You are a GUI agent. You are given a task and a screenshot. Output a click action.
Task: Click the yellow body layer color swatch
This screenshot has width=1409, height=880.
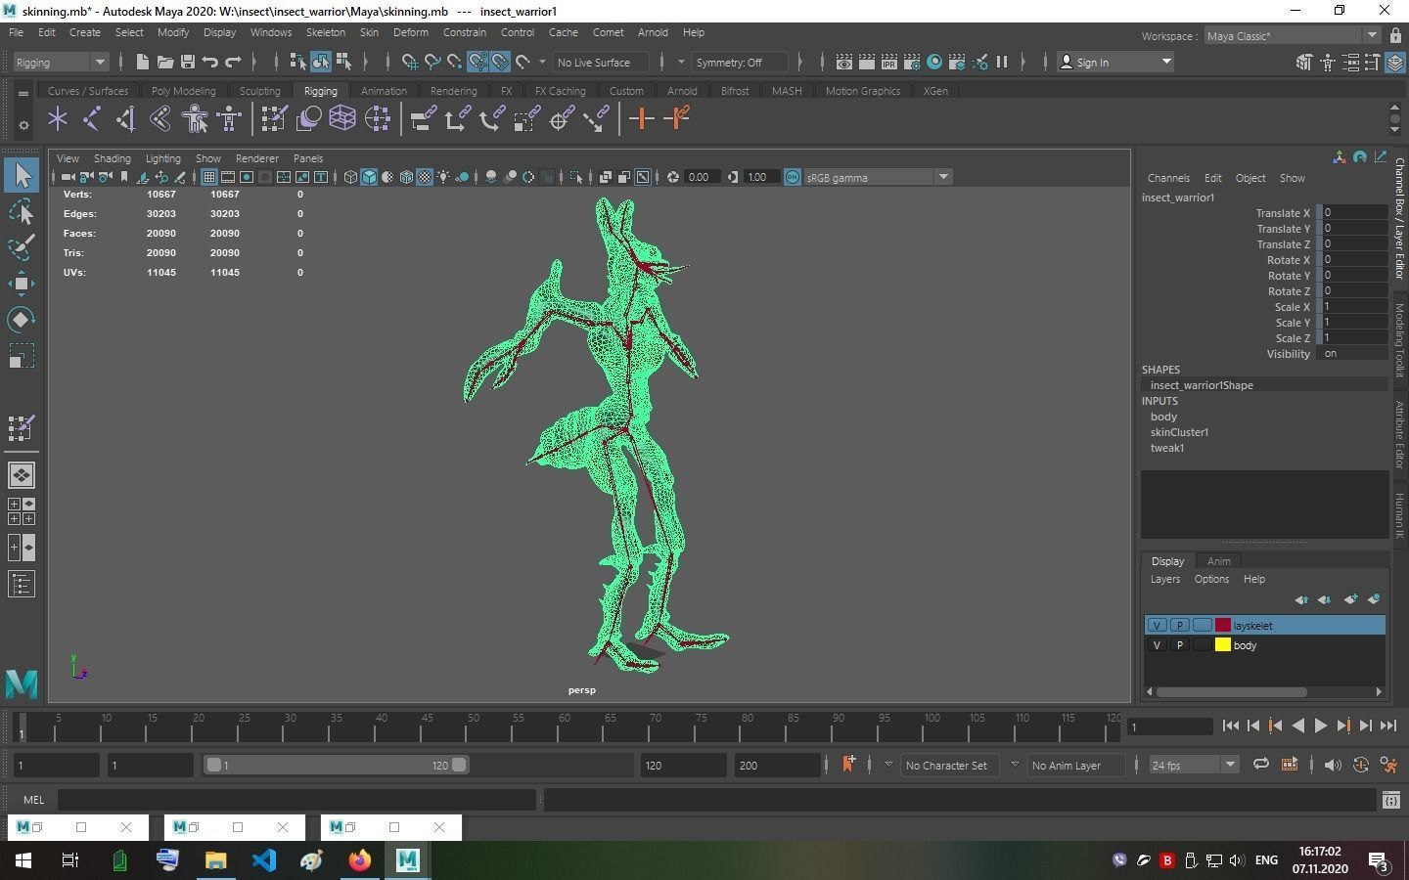point(1222,645)
